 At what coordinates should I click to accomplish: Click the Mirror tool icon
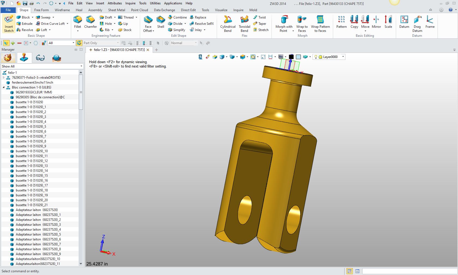click(376, 22)
